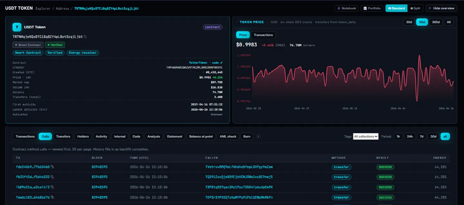Set chart range to 90d
464x205 pixels.
(x=422, y=22)
